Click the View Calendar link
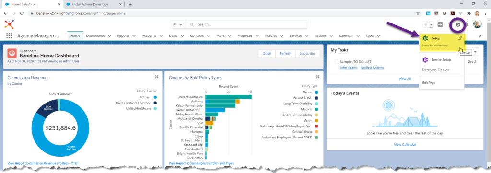The height and width of the screenshot is (173, 491). pos(405,145)
